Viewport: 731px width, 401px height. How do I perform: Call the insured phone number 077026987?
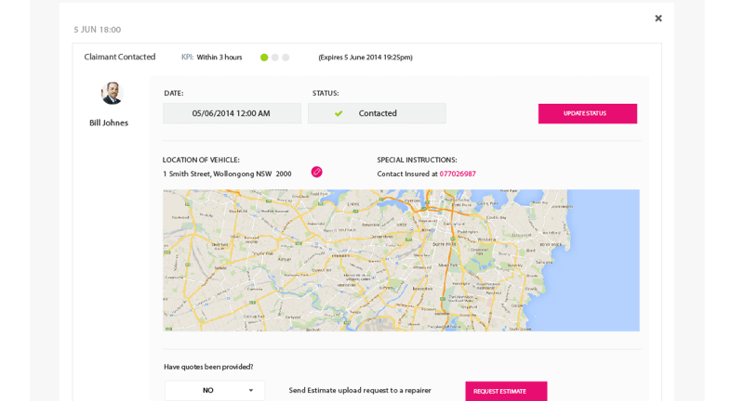point(458,174)
